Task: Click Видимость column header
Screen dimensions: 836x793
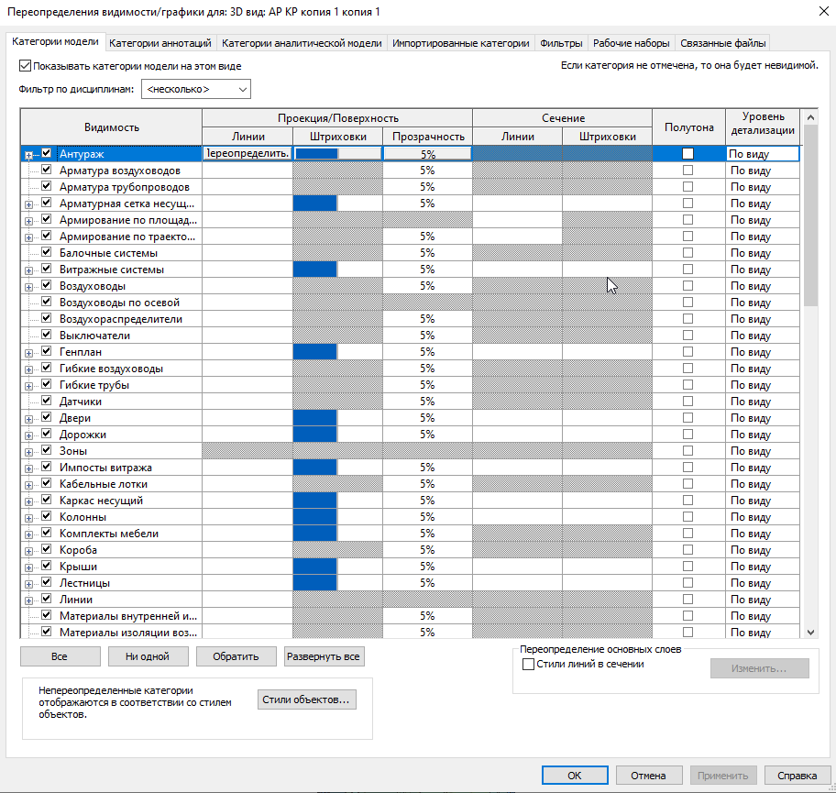Action: click(x=112, y=127)
